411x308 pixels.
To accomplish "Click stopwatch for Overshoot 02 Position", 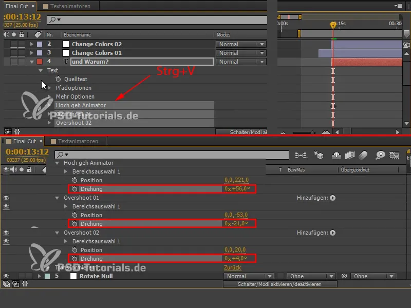I will (x=74, y=250).
